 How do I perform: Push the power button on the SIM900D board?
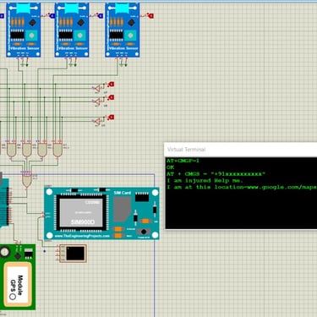(x=144, y=232)
